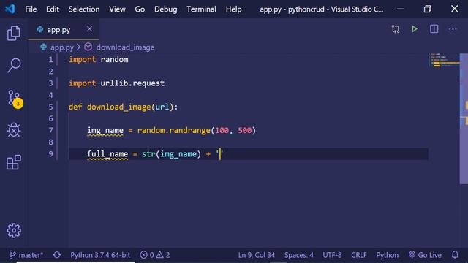Click the word 'random' on line 1
This screenshot has height=263, width=468.
pos(114,60)
